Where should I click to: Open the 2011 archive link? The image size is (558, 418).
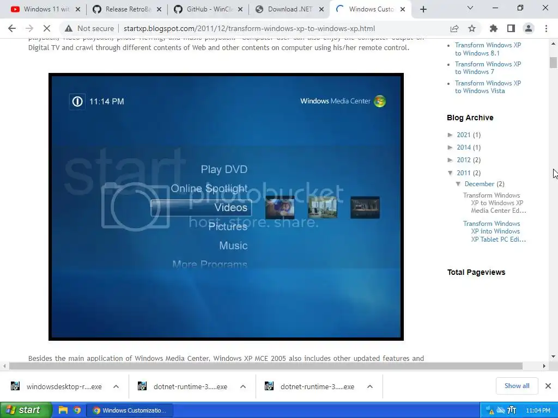click(463, 173)
